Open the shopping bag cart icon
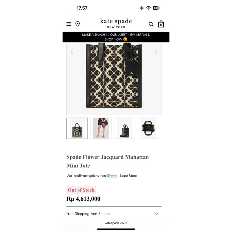 coord(161,24)
